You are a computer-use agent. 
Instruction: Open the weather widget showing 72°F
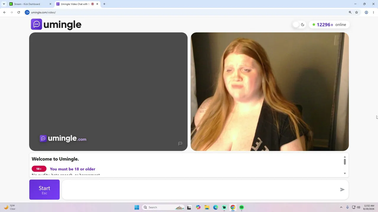[9, 207]
